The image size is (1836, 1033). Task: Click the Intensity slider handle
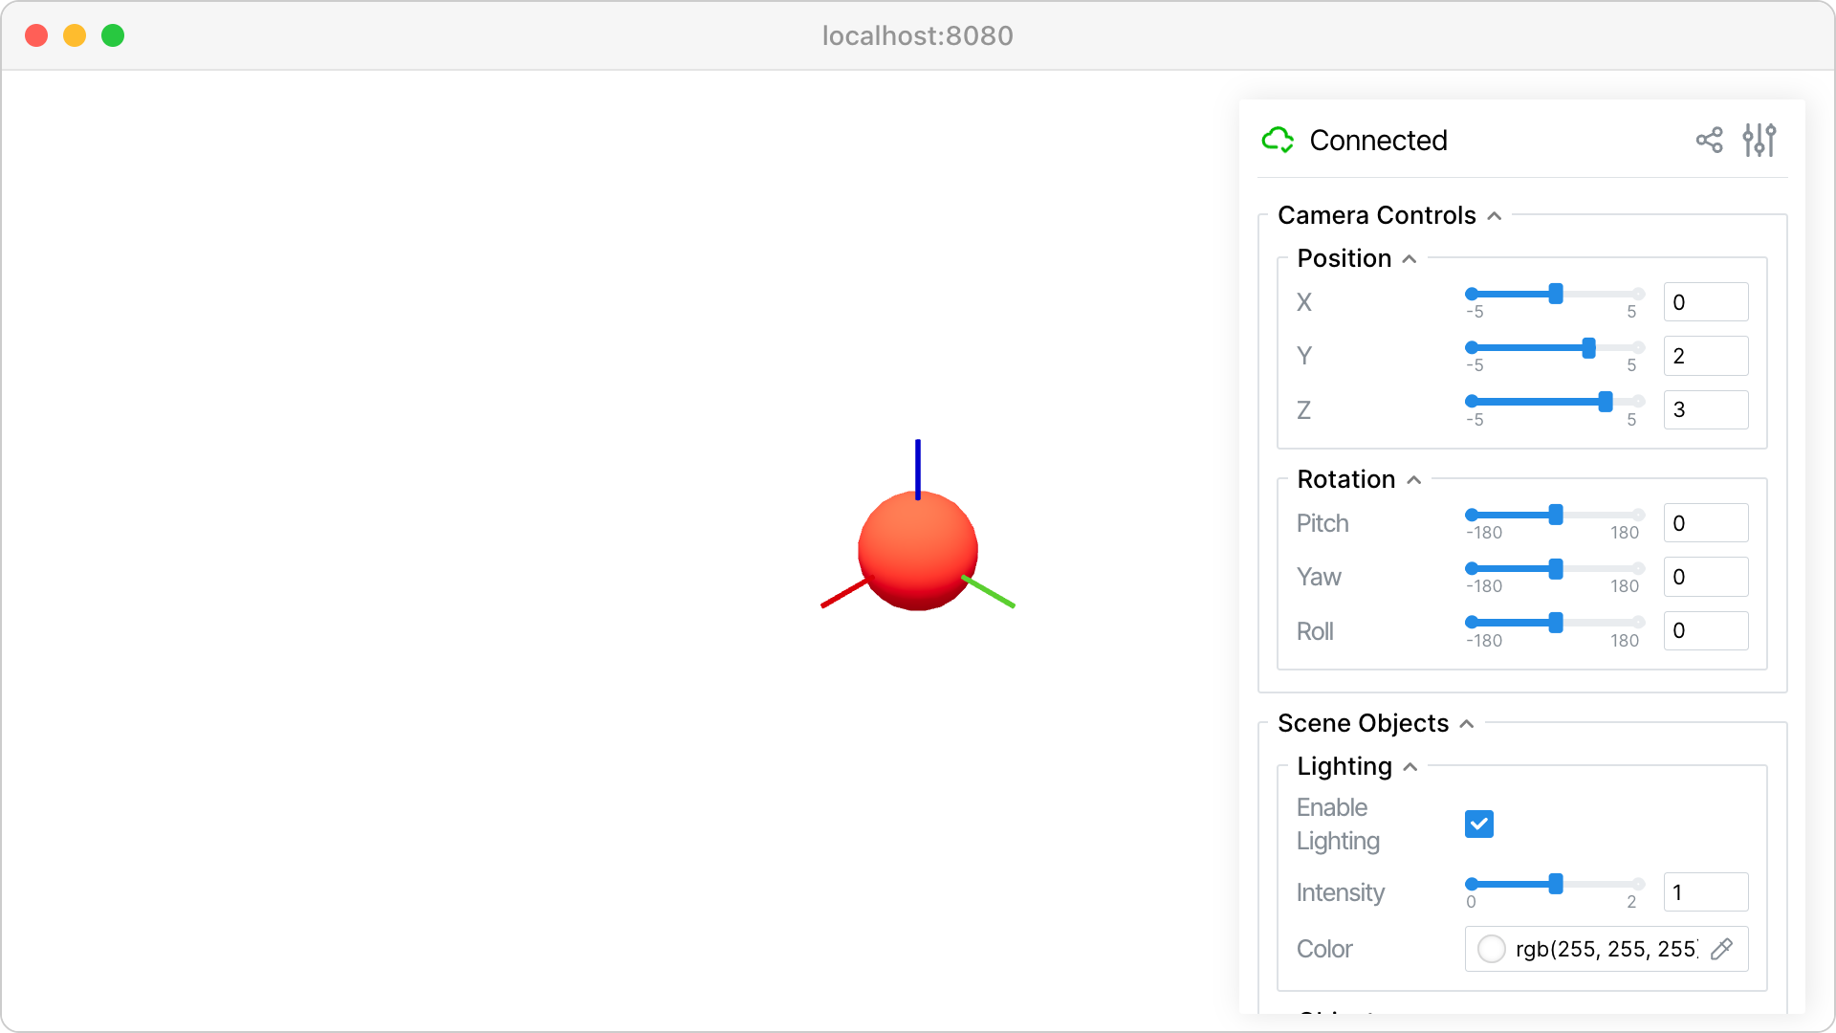[1556, 884]
